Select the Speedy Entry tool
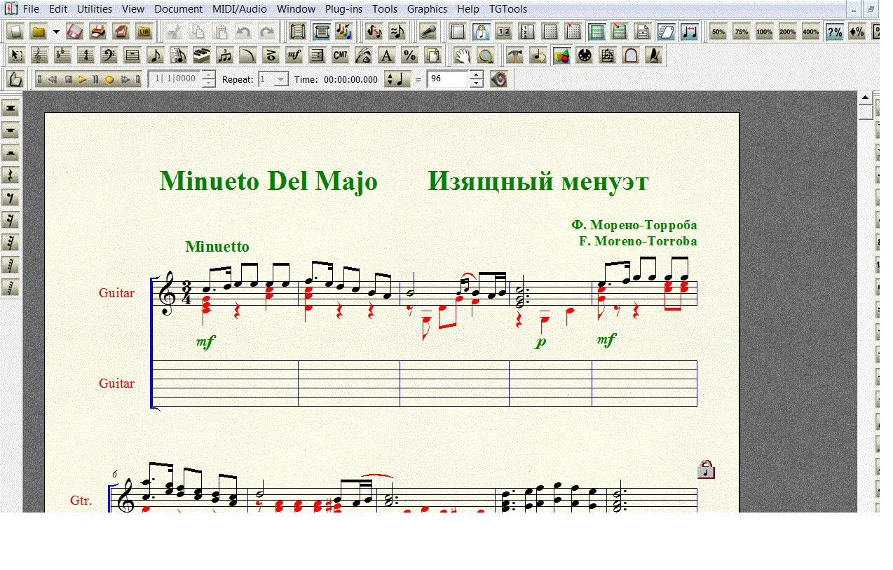893x570 pixels. point(178,55)
